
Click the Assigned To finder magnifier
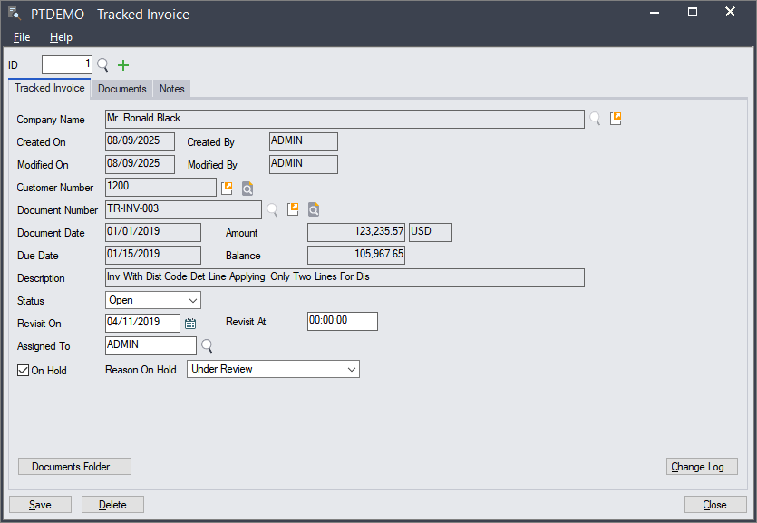pyautogui.click(x=207, y=345)
